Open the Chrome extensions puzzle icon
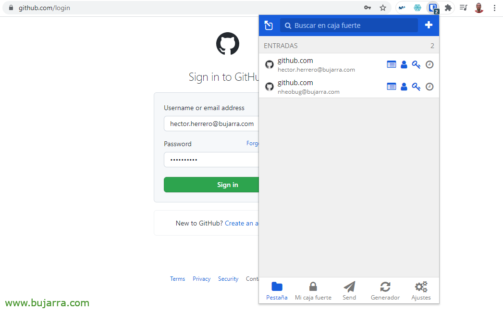The width and height of the screenshot is (503, 313). [x=448, y=8]
